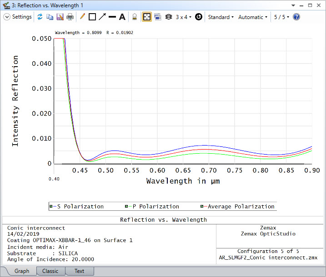Image resolution: width=326 pixels, height=277 pixels.
Task: Close the Reflection vs. Wavelength window
Action: tap(319, 5)
